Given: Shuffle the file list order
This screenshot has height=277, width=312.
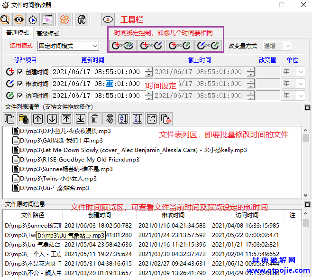Looking at the screenshot, I should (x=152, y=119).
